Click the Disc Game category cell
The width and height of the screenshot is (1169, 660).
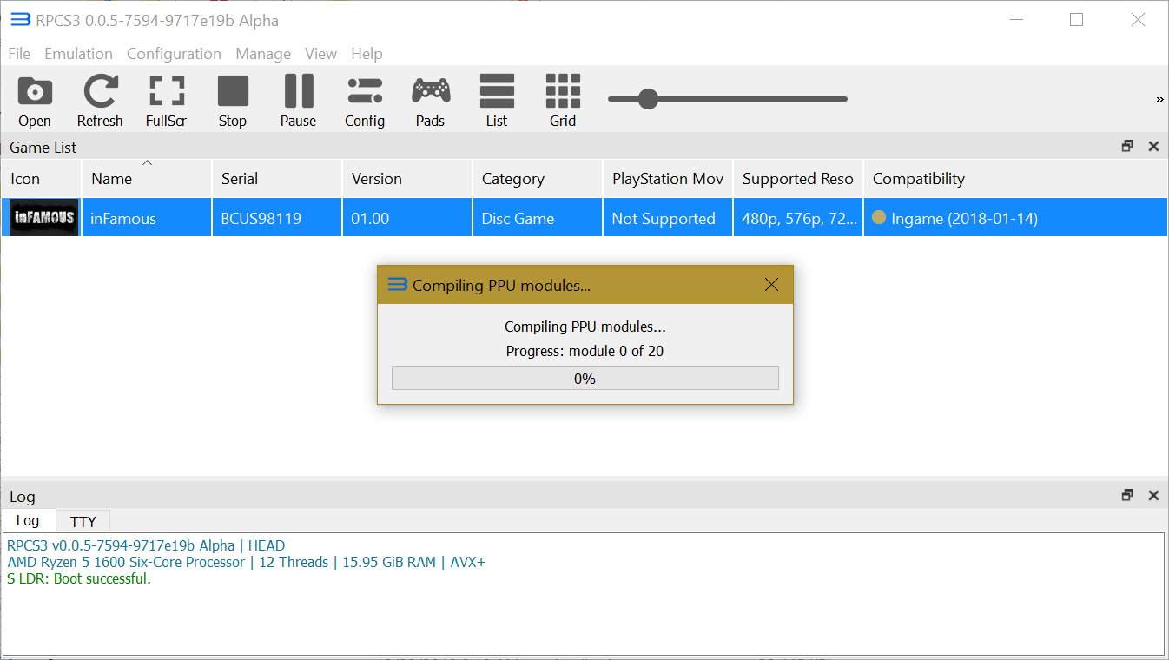[538, 218]
